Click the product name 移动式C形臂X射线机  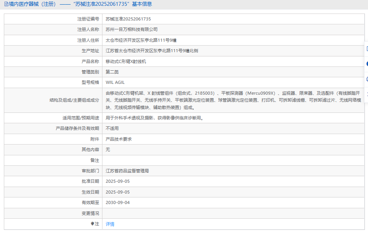[x=126, y=61]
